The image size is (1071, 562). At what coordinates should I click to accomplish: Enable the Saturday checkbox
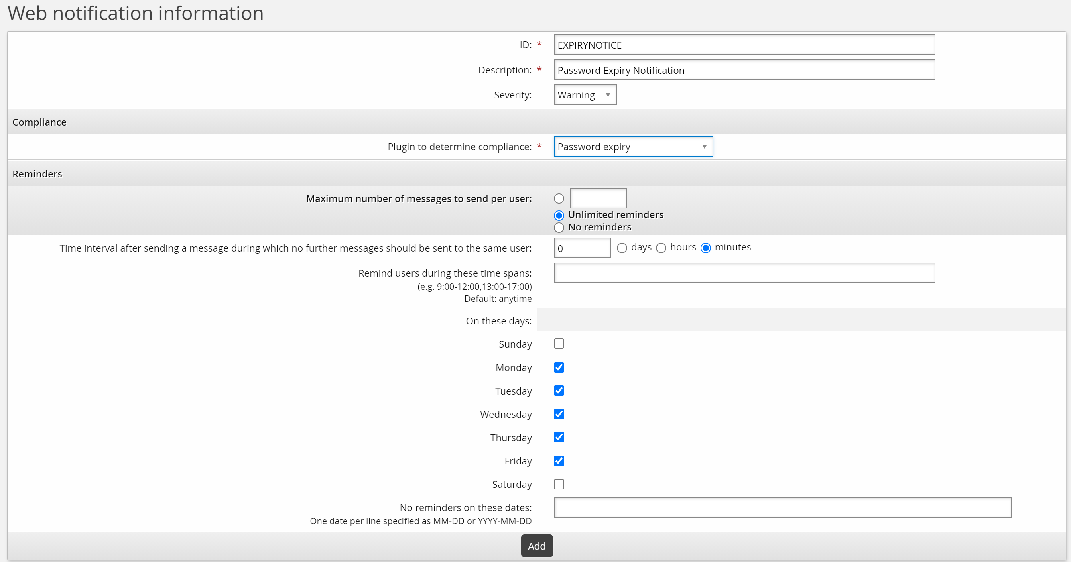coord(559,484)
